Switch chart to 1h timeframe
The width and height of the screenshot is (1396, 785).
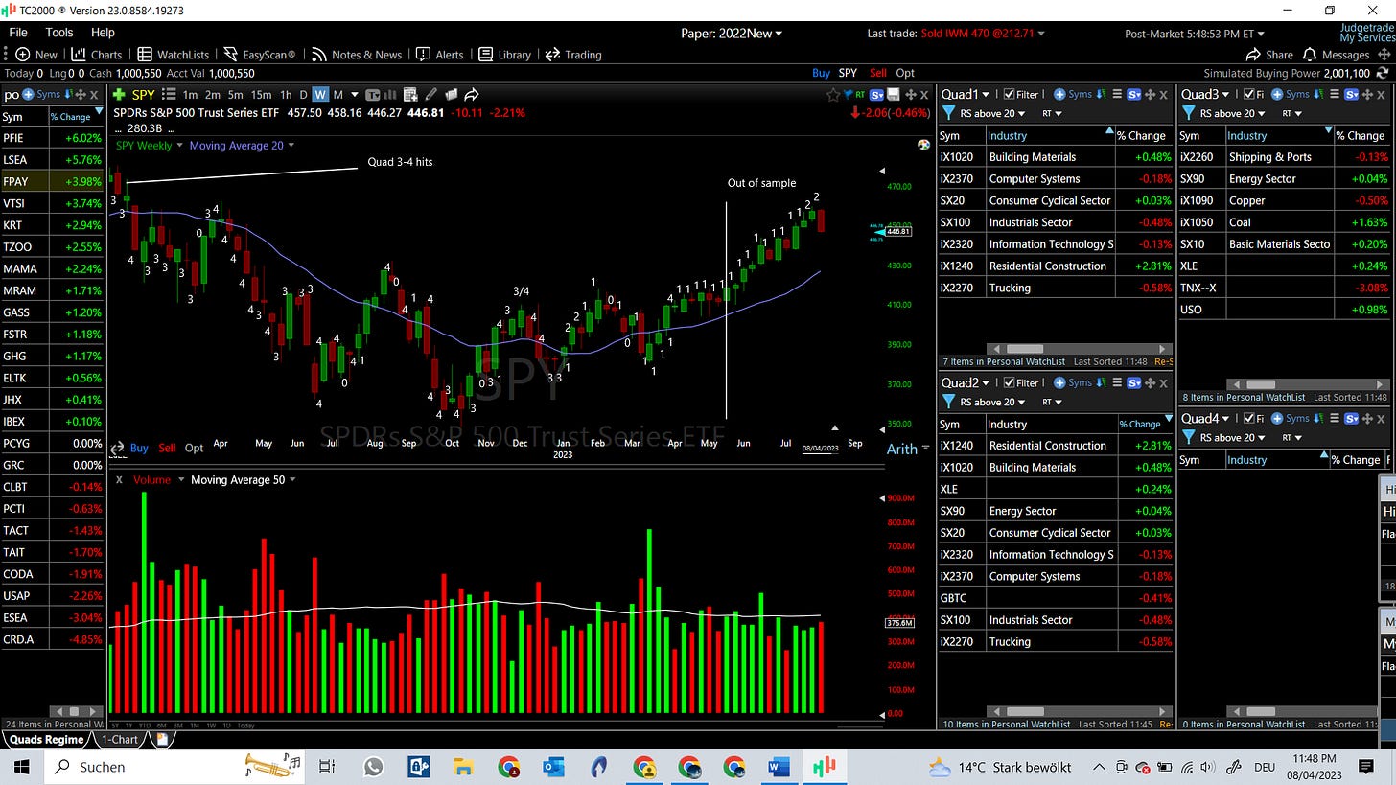pyautogui.click(x=286, y=94)
